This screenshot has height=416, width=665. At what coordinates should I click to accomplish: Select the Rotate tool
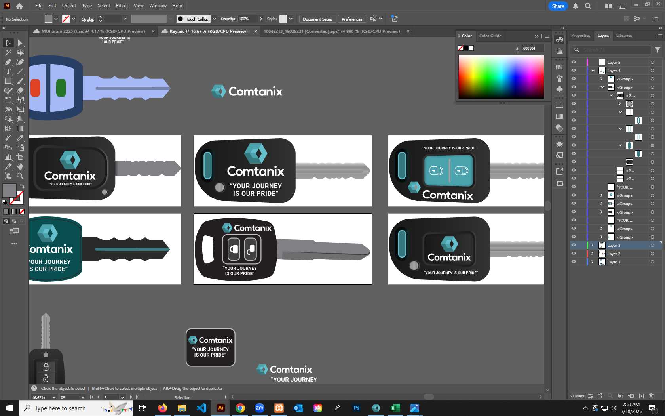[x=8, y=100]
